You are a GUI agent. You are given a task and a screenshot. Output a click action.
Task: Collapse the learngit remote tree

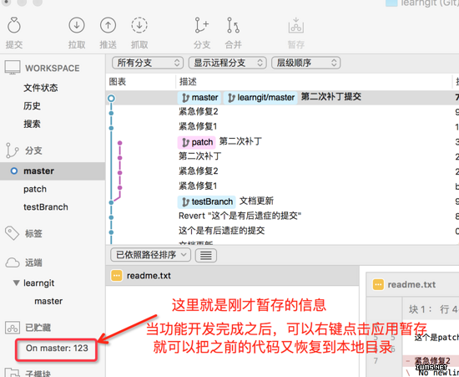[x=16, y=283]
